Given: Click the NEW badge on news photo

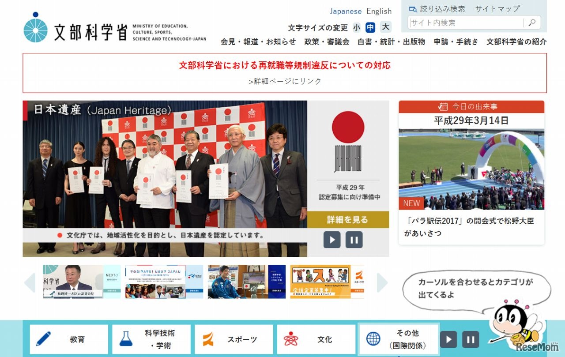Looking at the screenshot, I should tap(411, 203).
